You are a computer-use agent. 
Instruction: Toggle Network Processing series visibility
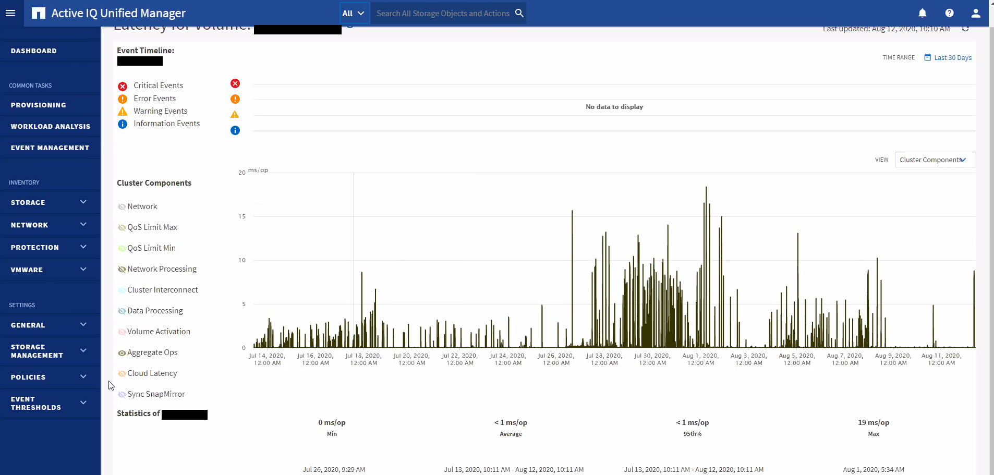pos(122,269)
